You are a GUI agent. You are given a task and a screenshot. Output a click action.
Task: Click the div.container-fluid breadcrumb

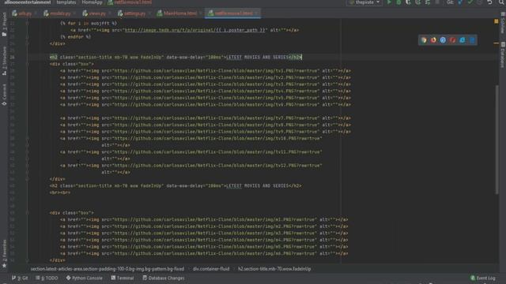[211, 269]
